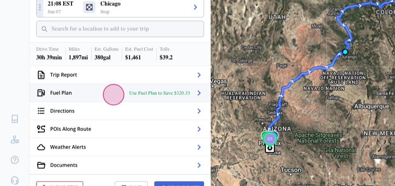This screenshot has height=186, width=395.
Task: Click the Use Fuel Plan to Save link
Action: [160, 93]
